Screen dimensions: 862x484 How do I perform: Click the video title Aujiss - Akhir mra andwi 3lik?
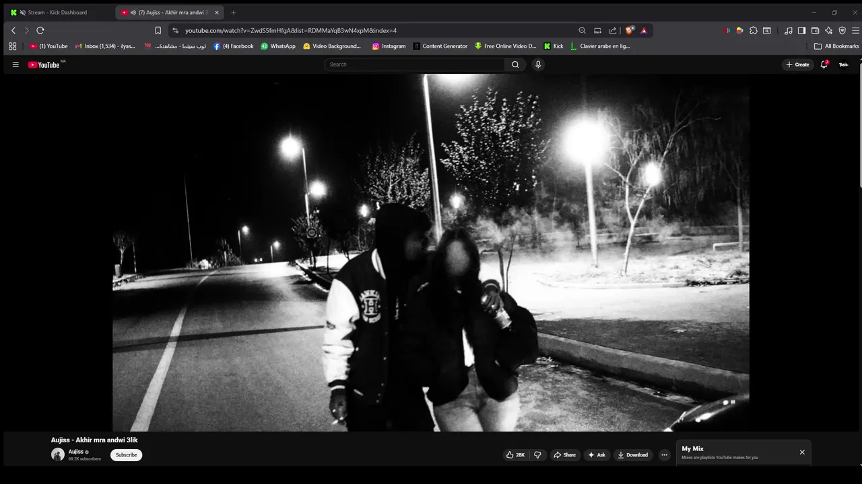[94, 440]
